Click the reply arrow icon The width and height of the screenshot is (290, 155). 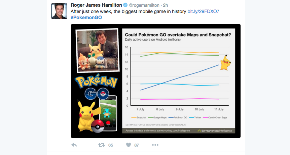74,145
